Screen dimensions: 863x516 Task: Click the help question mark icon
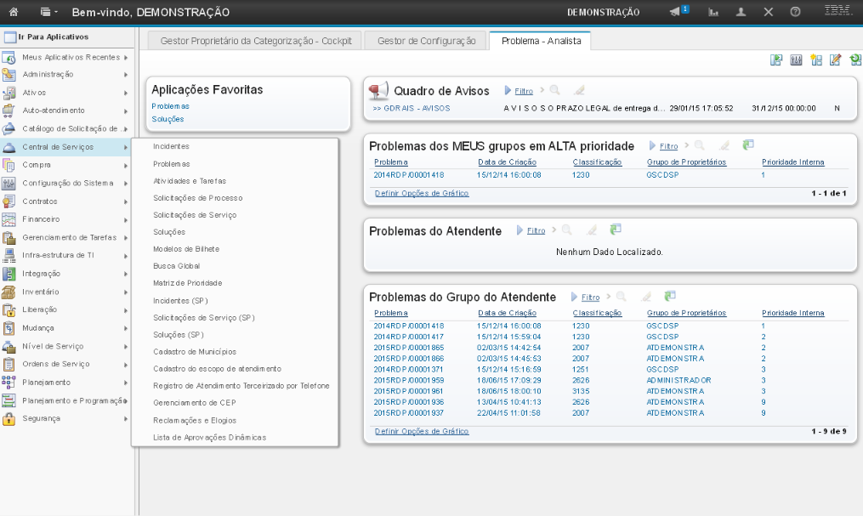pos(795,12)
